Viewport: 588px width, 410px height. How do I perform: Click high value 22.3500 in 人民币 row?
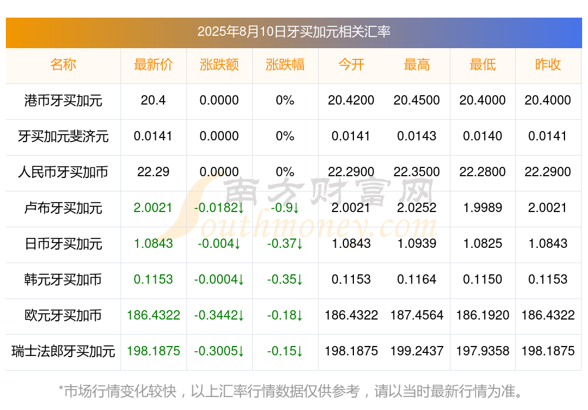pos(417,172)
